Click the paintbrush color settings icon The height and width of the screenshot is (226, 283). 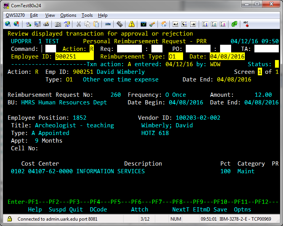tap(152, 24)
